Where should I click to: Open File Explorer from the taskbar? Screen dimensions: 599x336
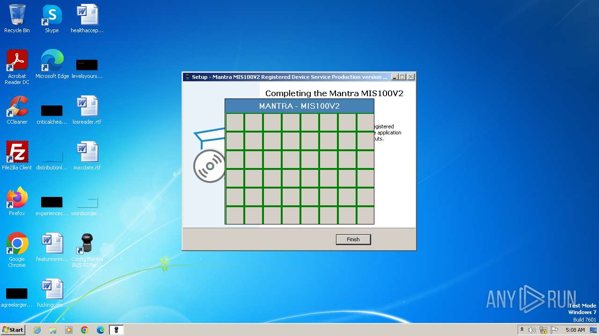point(53,330)
